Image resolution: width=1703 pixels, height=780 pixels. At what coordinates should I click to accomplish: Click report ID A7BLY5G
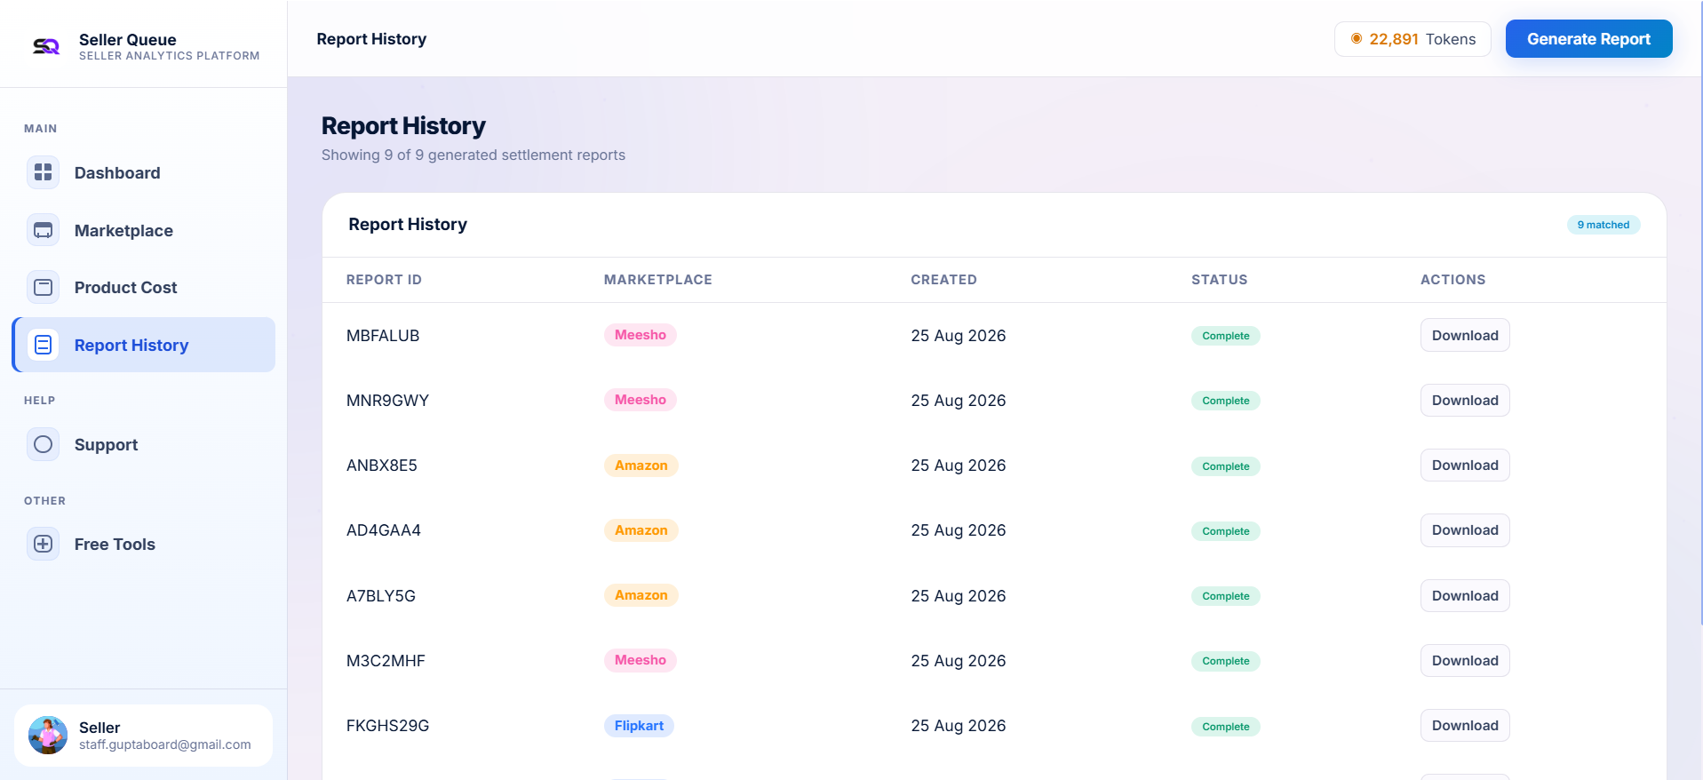tap(381, 596)
